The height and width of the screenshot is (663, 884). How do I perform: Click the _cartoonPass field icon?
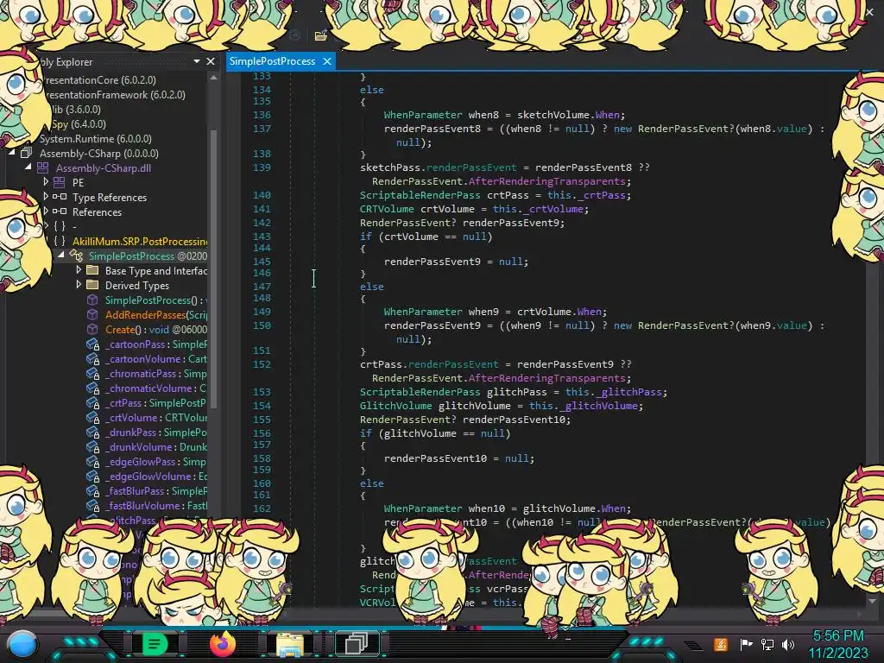(x=93, y=344)
